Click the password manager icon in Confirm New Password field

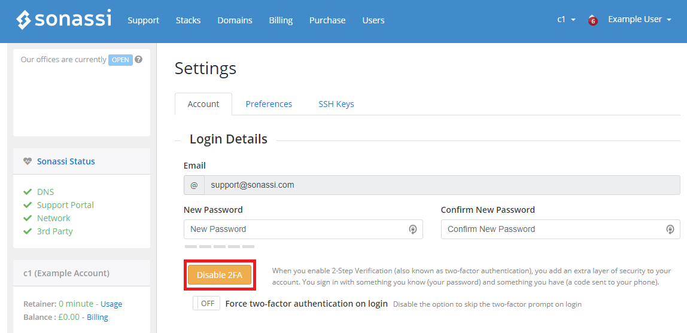(670, 230)
